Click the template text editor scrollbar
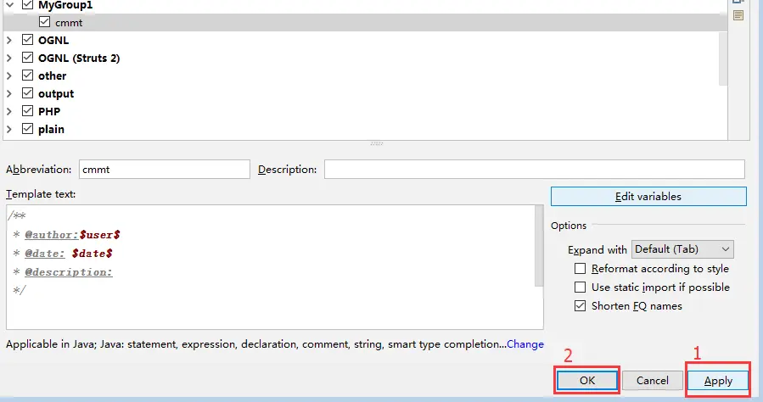Viewport: 763px width, 402px height. (x=539, y=245)
